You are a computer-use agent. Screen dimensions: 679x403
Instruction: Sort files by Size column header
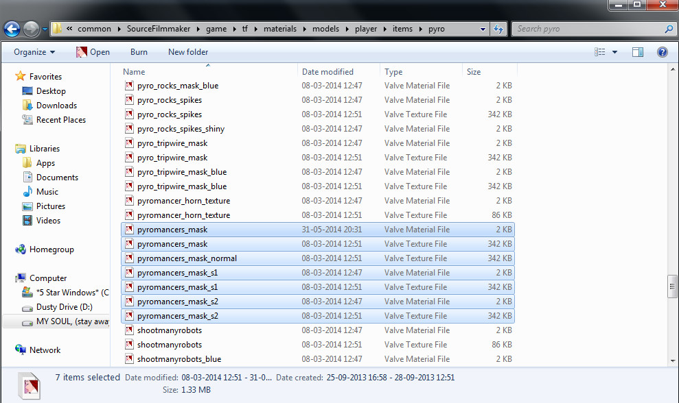pos(474,72)
